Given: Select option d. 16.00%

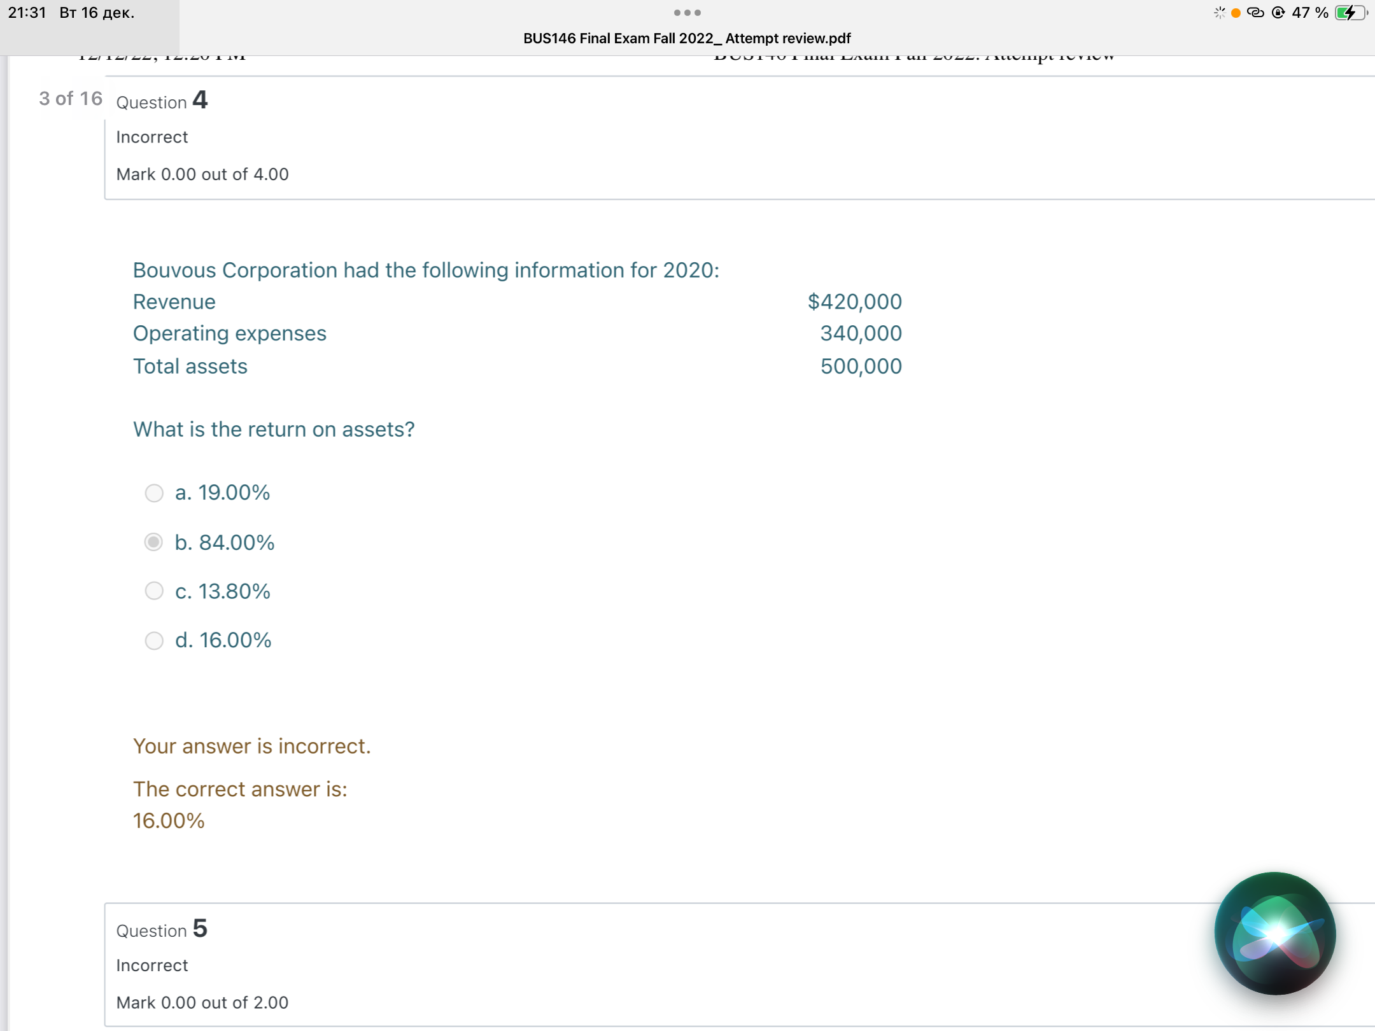Looking at the screenshot, I should [154, 640].
